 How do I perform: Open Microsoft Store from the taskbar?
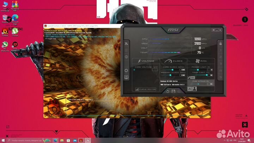click(68, 141)
